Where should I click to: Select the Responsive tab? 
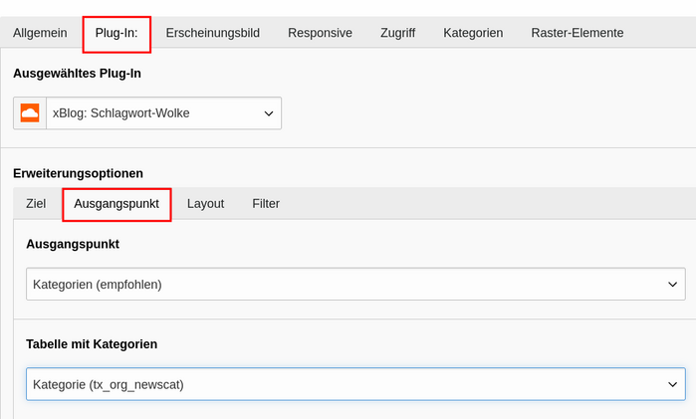pos(320,33)
